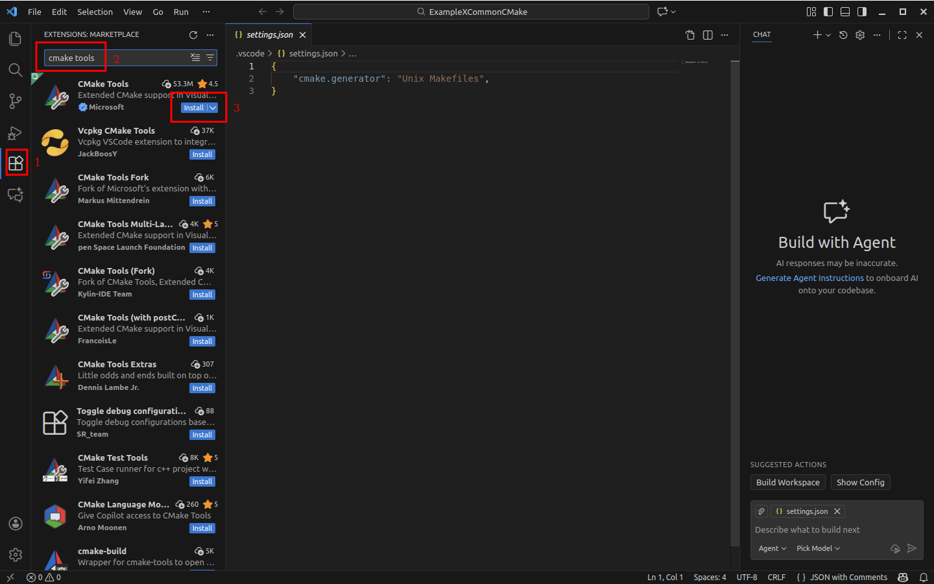Image resolution: width=934 pixels, height=584 pixels.
Task: Show chat history icon
Action: click(x=843, y=35)
